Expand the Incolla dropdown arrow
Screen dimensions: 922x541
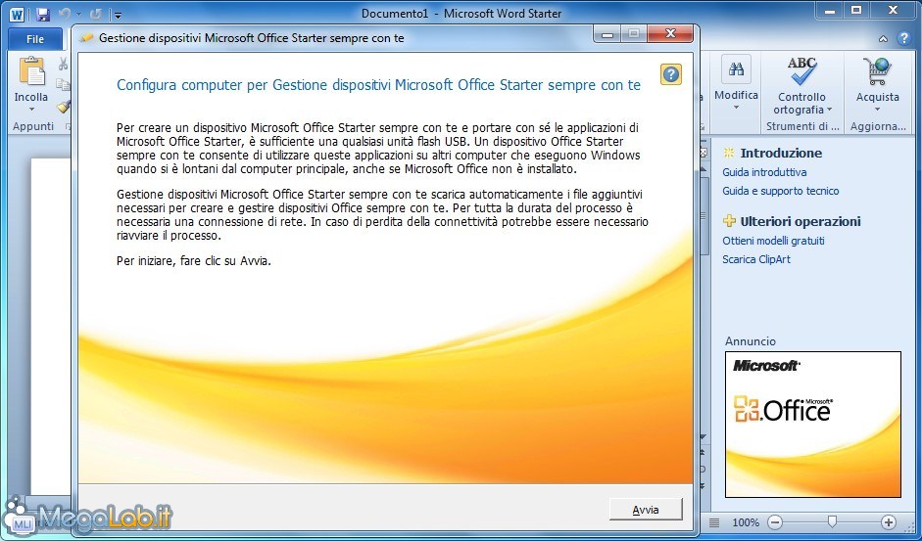click(x=31, y=110)
